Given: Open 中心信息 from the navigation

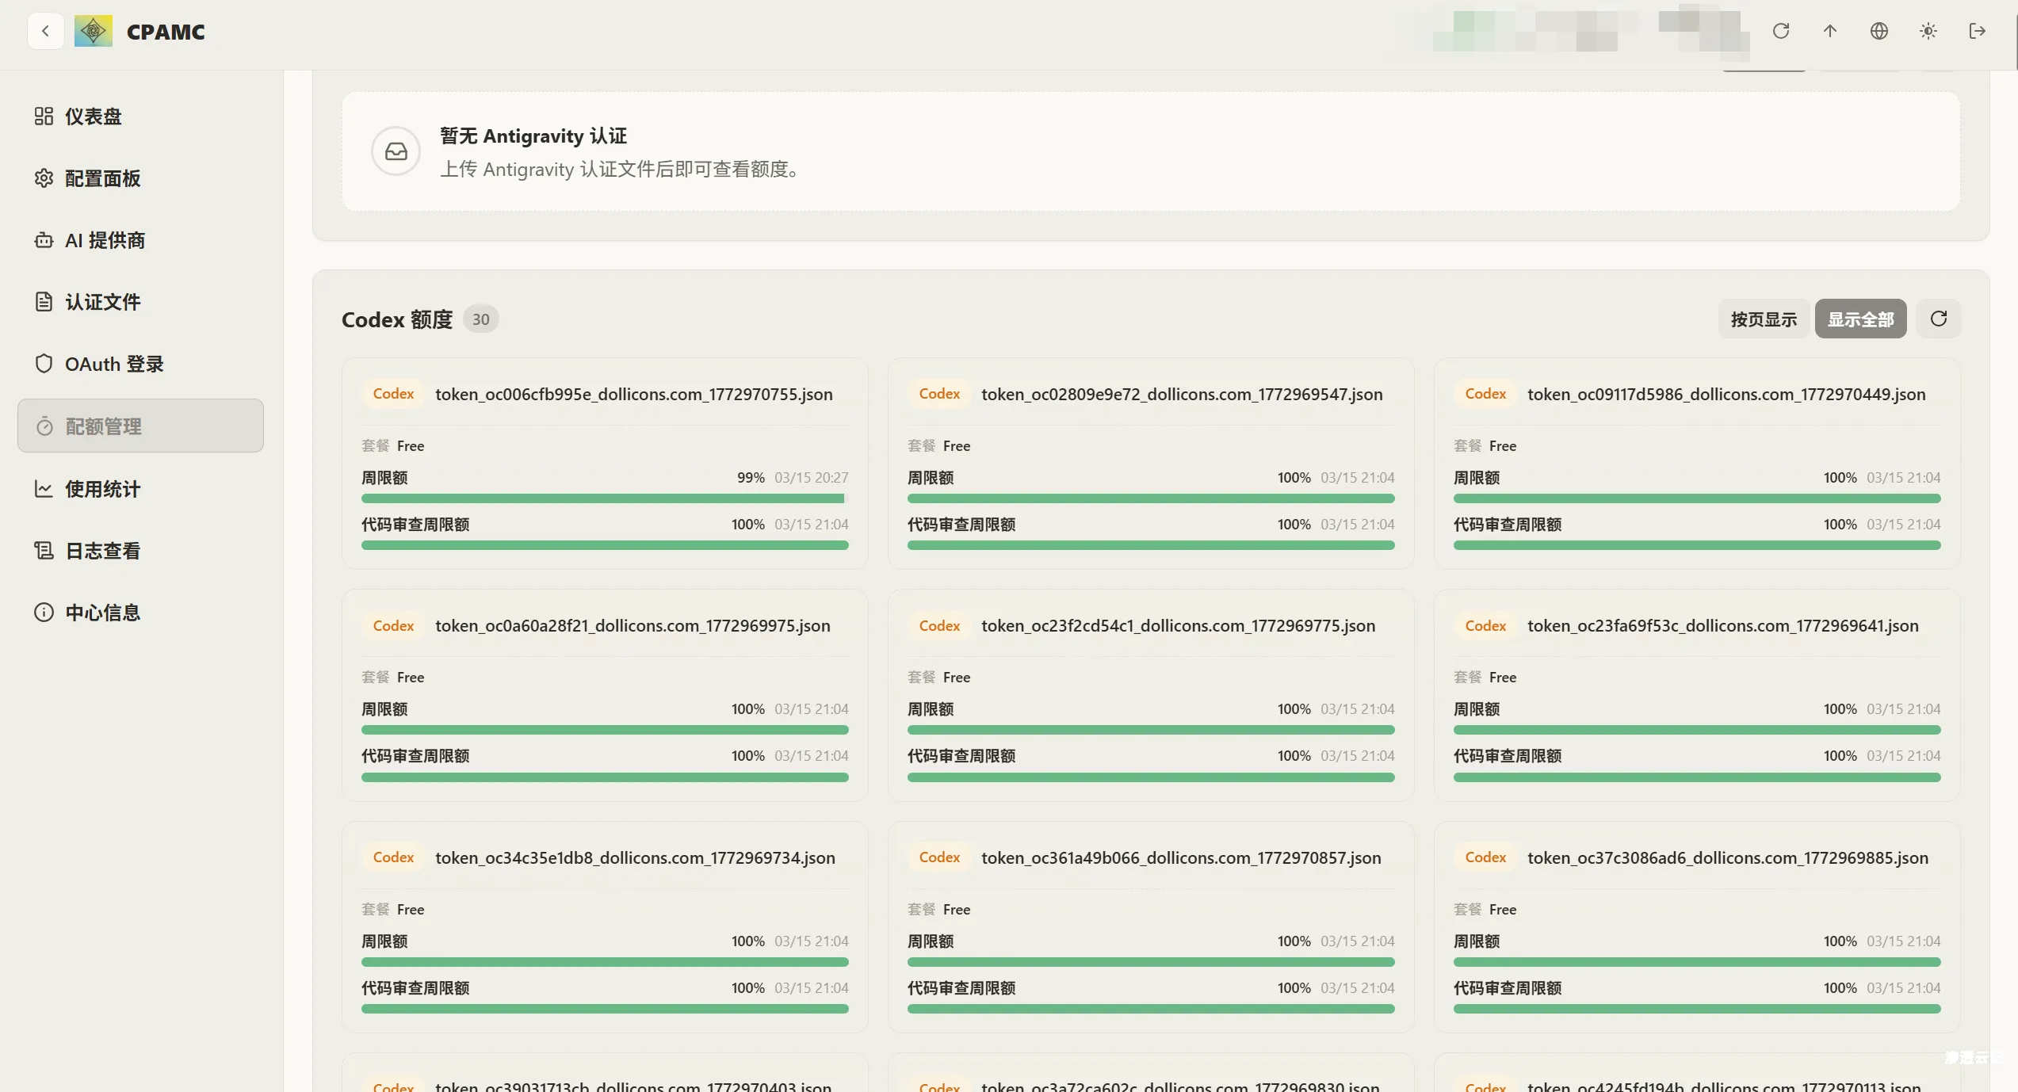Looking at the screenshot, I should 101,612.
